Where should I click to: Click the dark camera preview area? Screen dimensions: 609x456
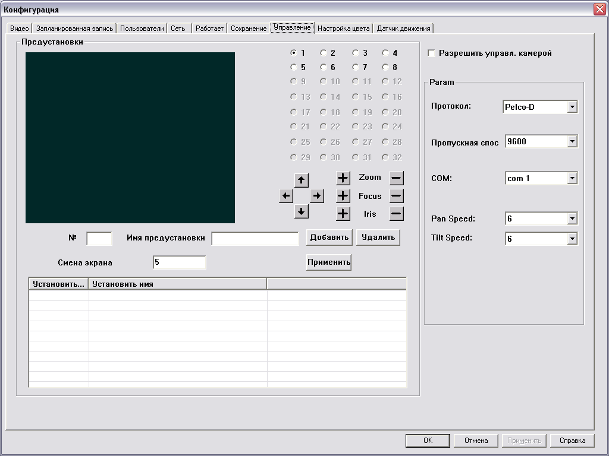pyautogui.click(x=130, y=138)
